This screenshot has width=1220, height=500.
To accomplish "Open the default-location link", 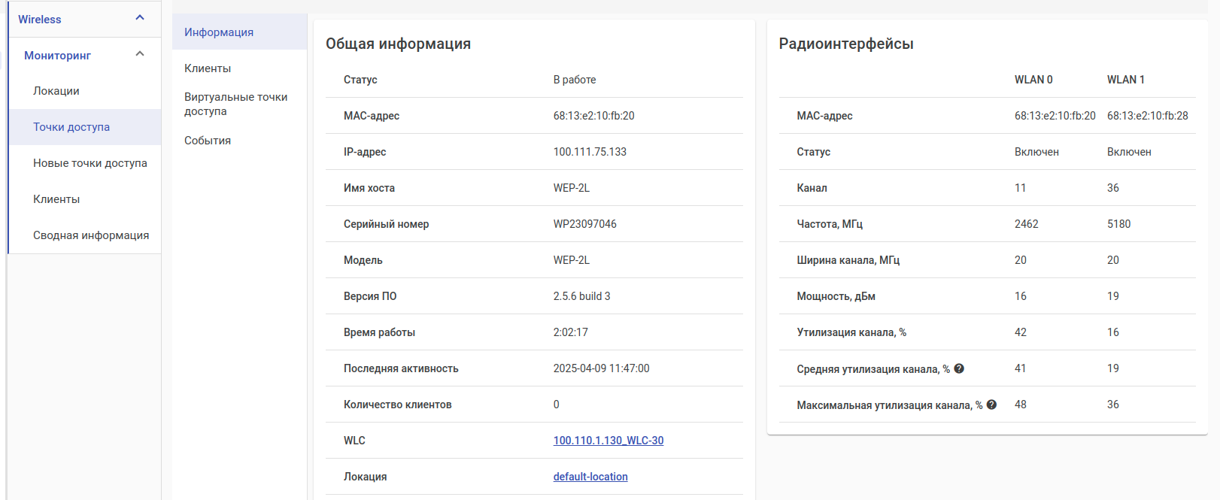I will pyautogui.click(x=590, y=477).
